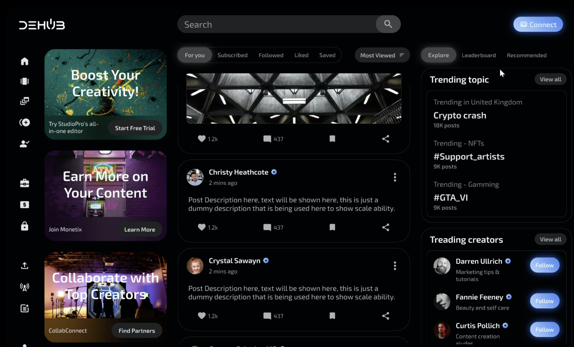Follow Curtis Pollich

click(544, 330)
